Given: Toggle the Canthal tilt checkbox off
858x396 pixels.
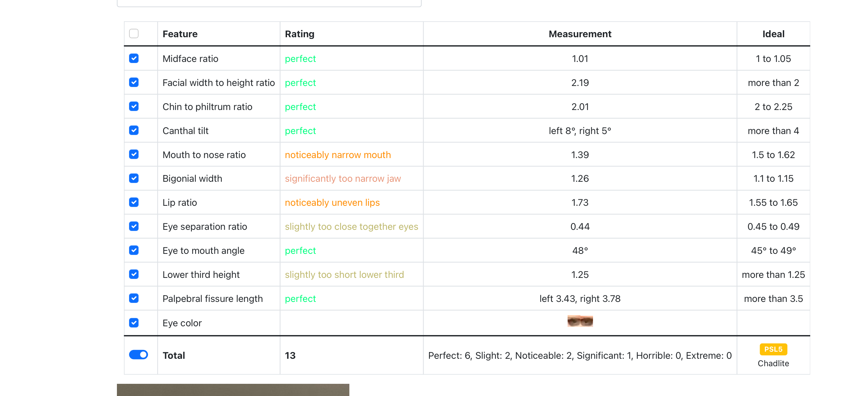Looking at the screenshot, I should (134, 130).
